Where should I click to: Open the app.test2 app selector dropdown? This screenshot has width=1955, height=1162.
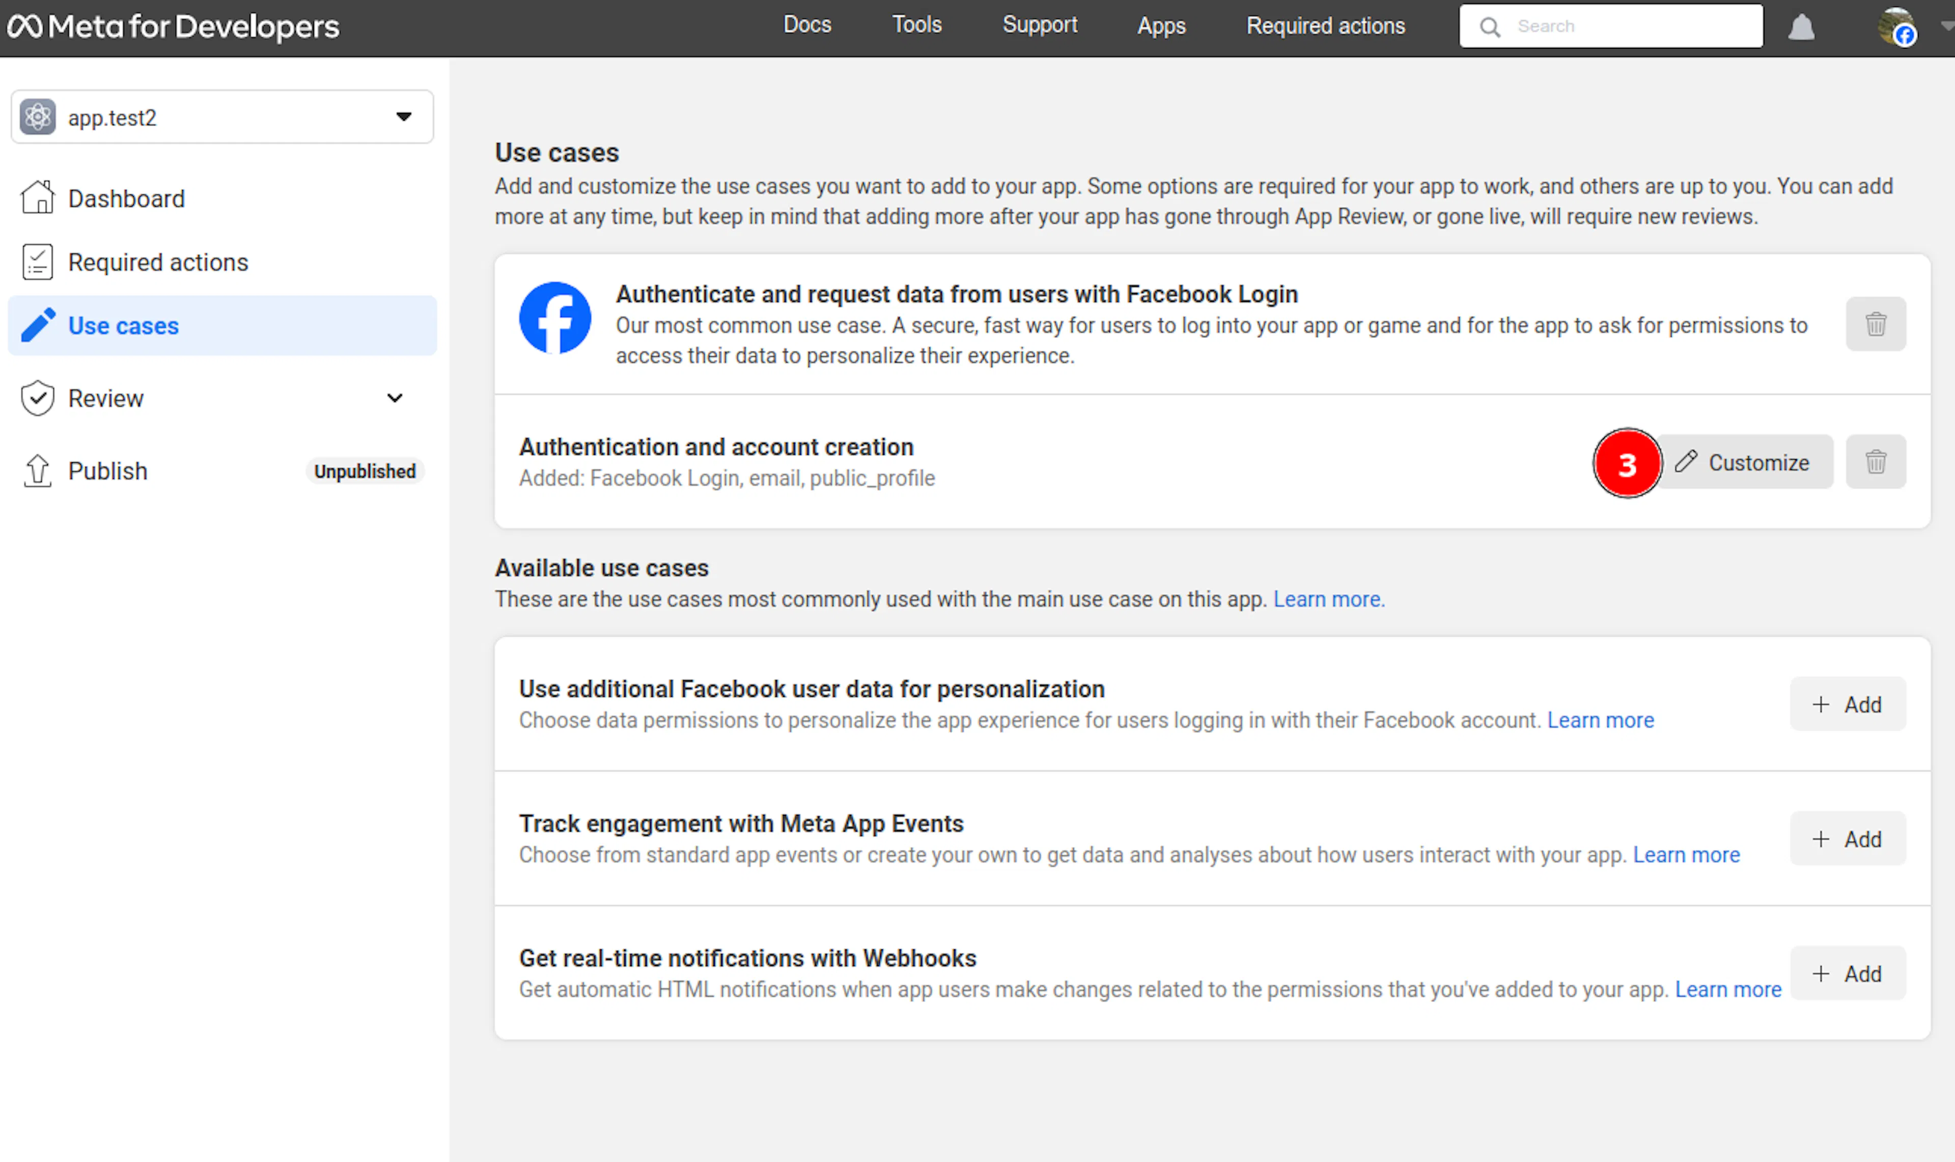222,117
